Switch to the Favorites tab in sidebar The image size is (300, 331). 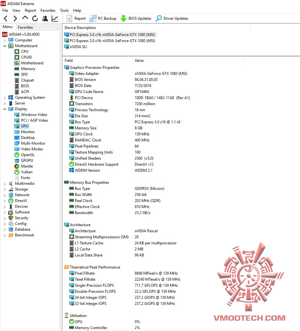point(25,27)
